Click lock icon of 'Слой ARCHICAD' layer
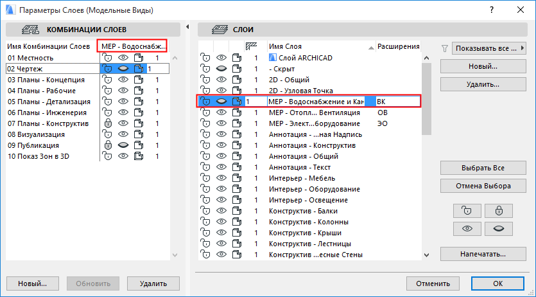Image resolution: width=536 pixels, height=297 pixels. (x=206, y=58)
